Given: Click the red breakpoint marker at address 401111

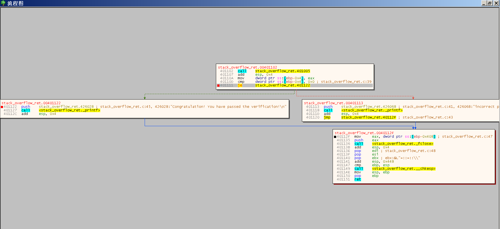Looking at the screenshot, I should point(218,86).
